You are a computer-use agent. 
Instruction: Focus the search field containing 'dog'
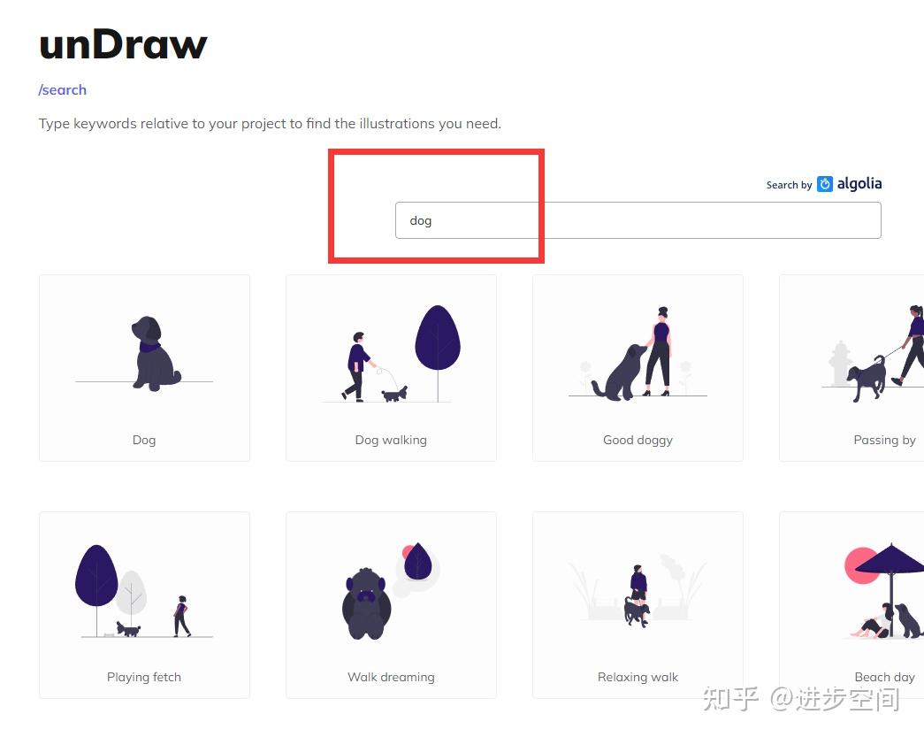[638, 220]
